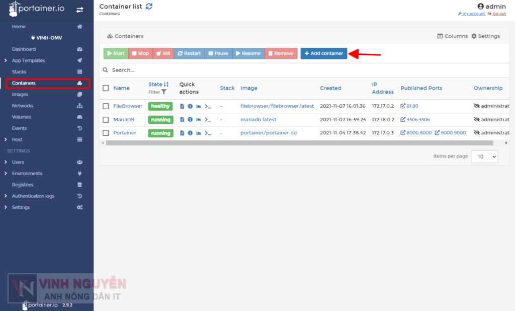Click the Add container button
The width and height of the screenshot is (515, 311).
pos(323,52)
